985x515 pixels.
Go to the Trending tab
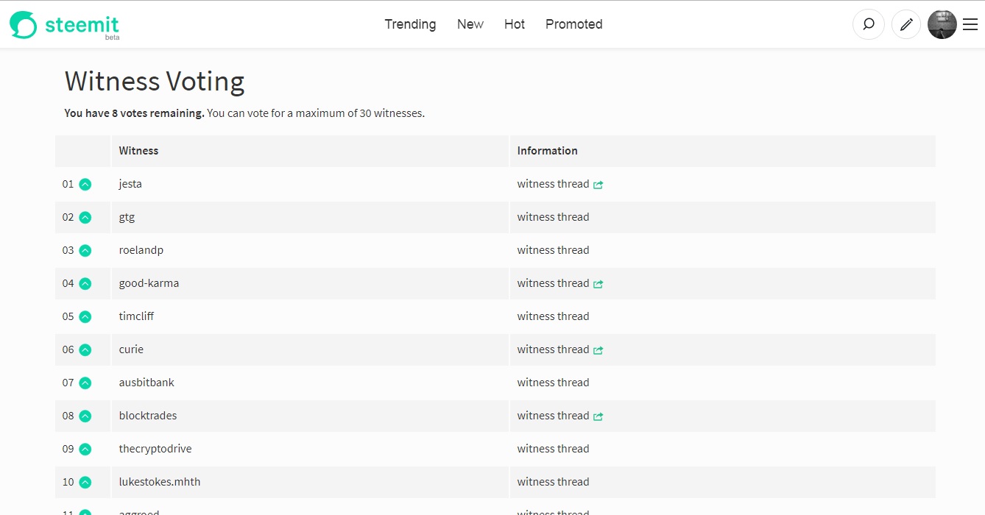[x=410, y=24]
